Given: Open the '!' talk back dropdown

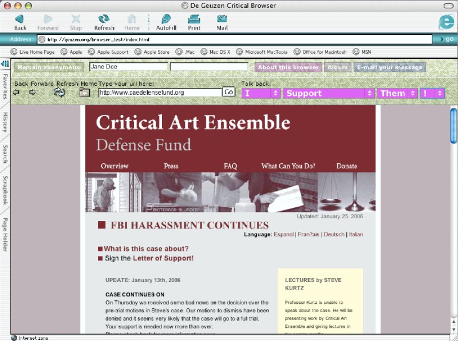Looking at the screenshot, I should coord(432,93).
